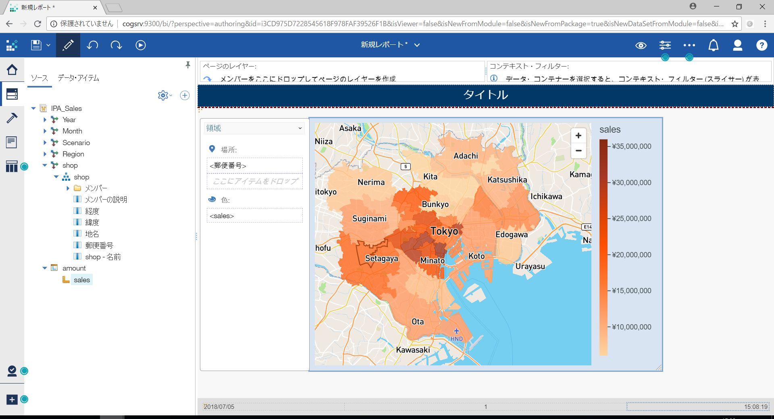Click the New plus icon at sidebar bottom
Image resolution: width=774 pixels, height=419 pixels.
click(12, 399)
